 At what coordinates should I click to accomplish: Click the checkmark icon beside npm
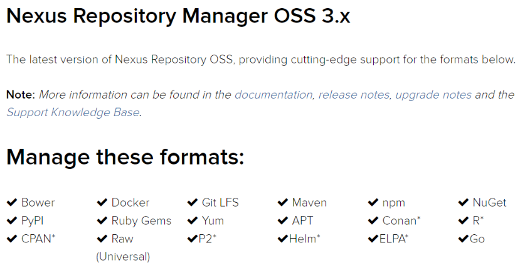point(373,202)
